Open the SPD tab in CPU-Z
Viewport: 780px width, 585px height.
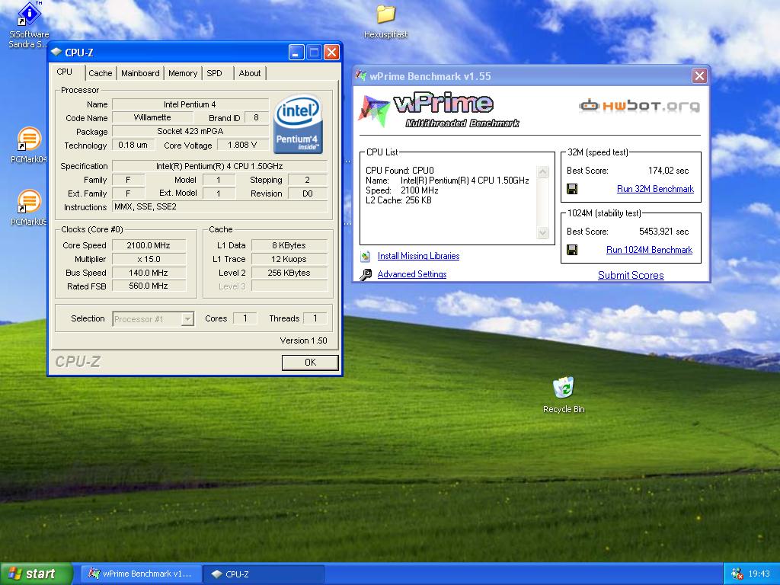tap(214, 73)
